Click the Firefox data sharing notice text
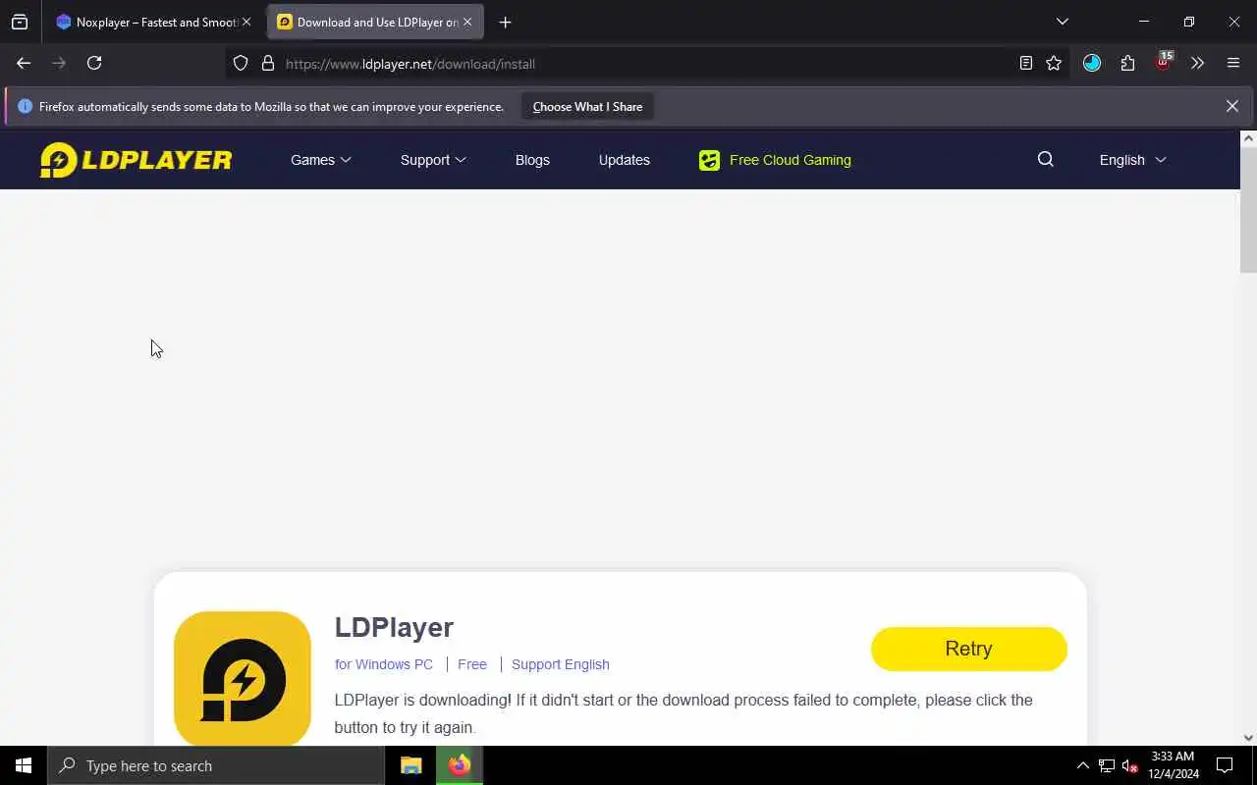Viewport: 1257px width, 785px height. pos(271,106)
